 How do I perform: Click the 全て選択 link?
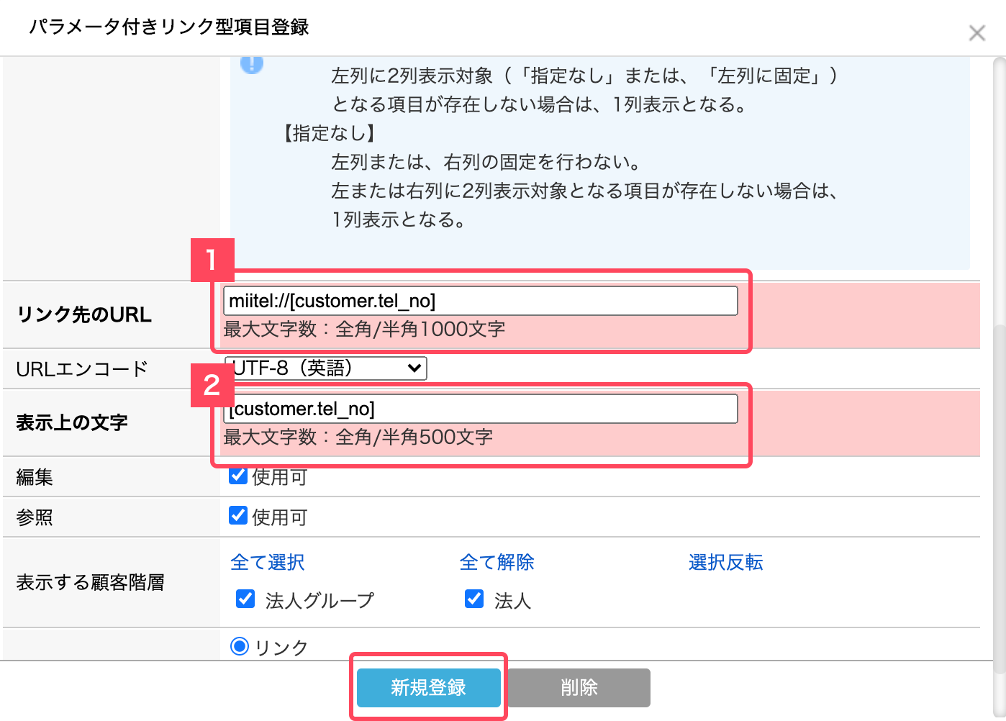click(x=268, y=562)
